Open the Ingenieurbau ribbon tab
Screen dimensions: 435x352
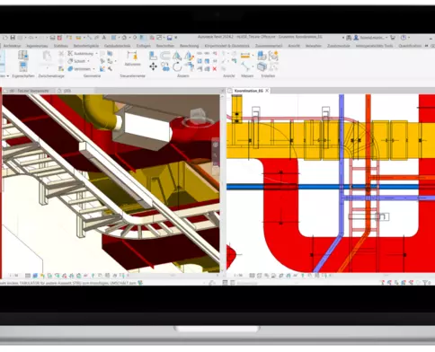pos(37,46)
